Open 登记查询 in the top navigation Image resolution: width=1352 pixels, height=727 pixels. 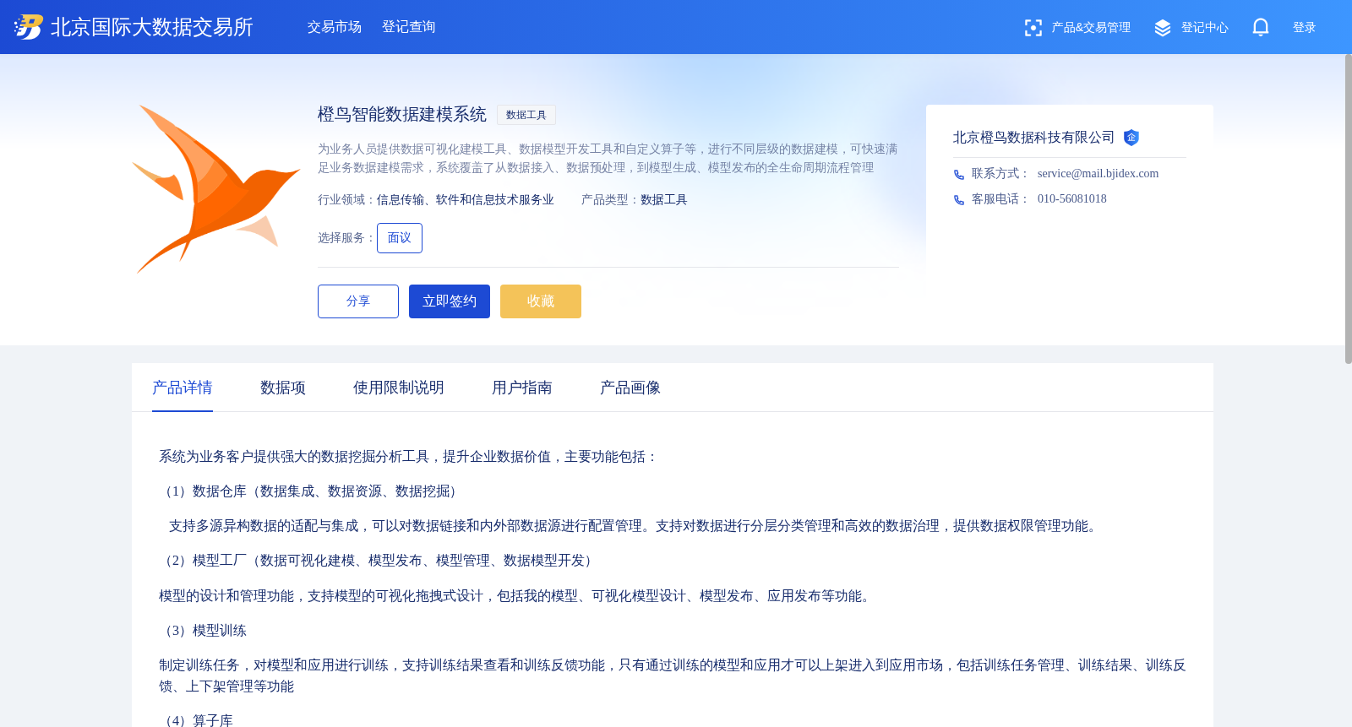[x=409, y=27]
